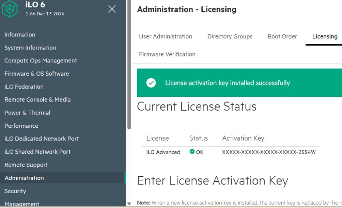
Task: Open iLO Dedicated Network Port
Action: [x=41, y=138]
